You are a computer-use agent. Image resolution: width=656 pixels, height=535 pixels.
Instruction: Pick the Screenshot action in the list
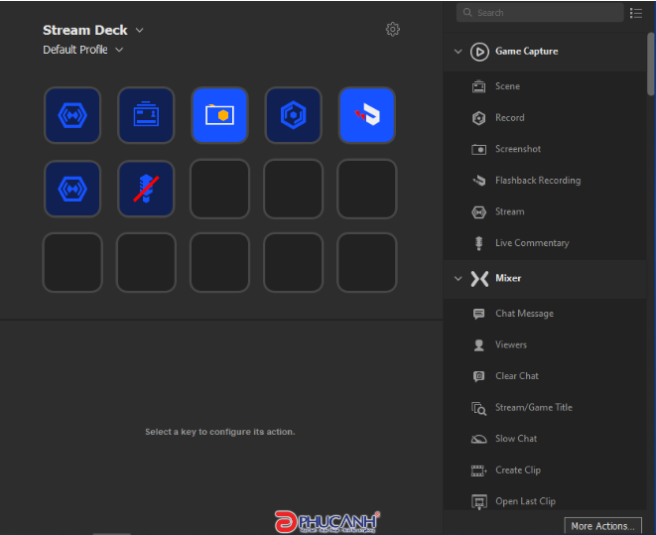point(545,149)
